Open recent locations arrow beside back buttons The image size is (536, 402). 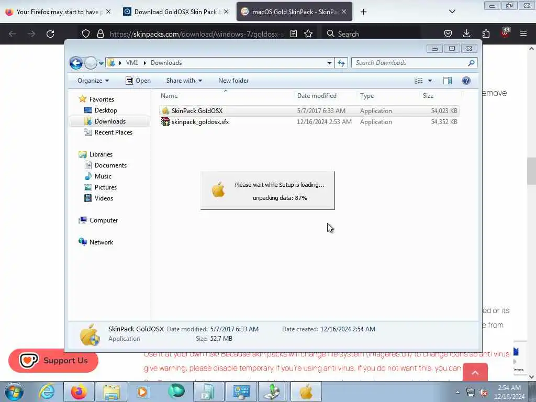[101, 63]
